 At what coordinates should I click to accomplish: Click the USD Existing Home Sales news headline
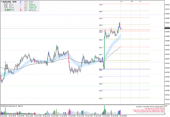pos(149,112)
